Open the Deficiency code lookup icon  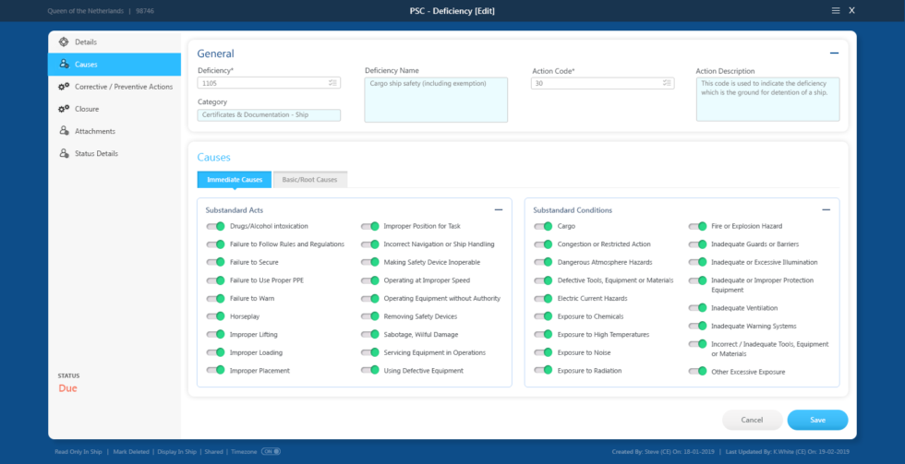(332, 83)
